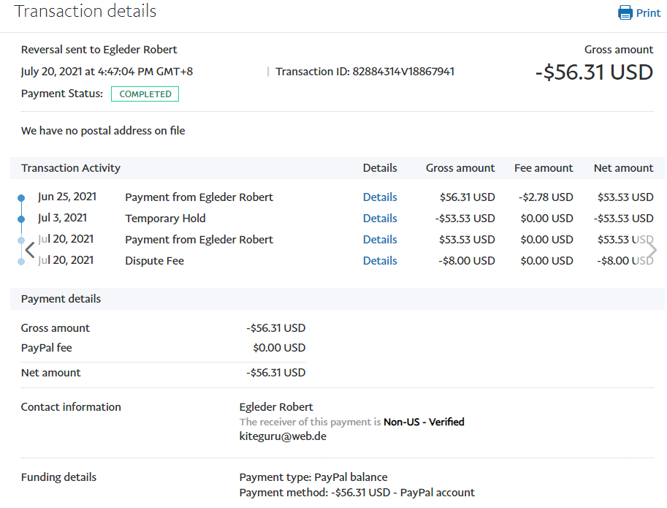Screen dimensions: 667x508
Task: Click the Dispute Fee row label
Action: pos(154,261)
